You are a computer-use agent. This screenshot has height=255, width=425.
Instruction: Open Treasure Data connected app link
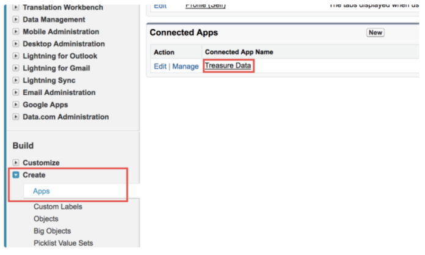click(x=228, y=66)
